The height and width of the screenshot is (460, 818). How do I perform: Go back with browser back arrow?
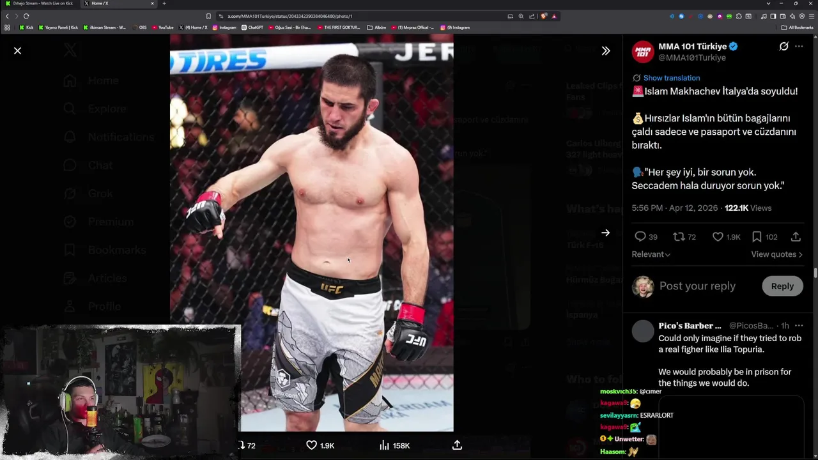(x=7, y=16)
